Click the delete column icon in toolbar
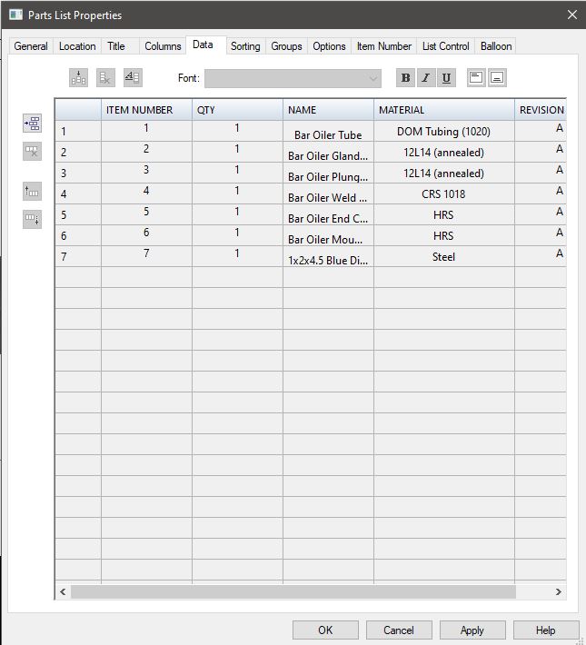This screenshot has width=586, height=645. point(105,78)
